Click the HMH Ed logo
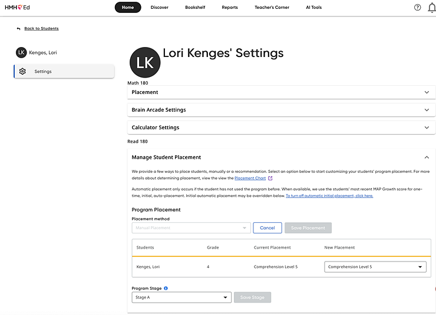The width and height of the screenshot is (436, 315). click(x=17, y=8)
